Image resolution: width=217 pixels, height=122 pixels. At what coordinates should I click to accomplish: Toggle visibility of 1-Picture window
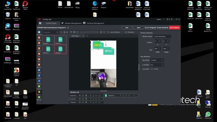point(80,102)
